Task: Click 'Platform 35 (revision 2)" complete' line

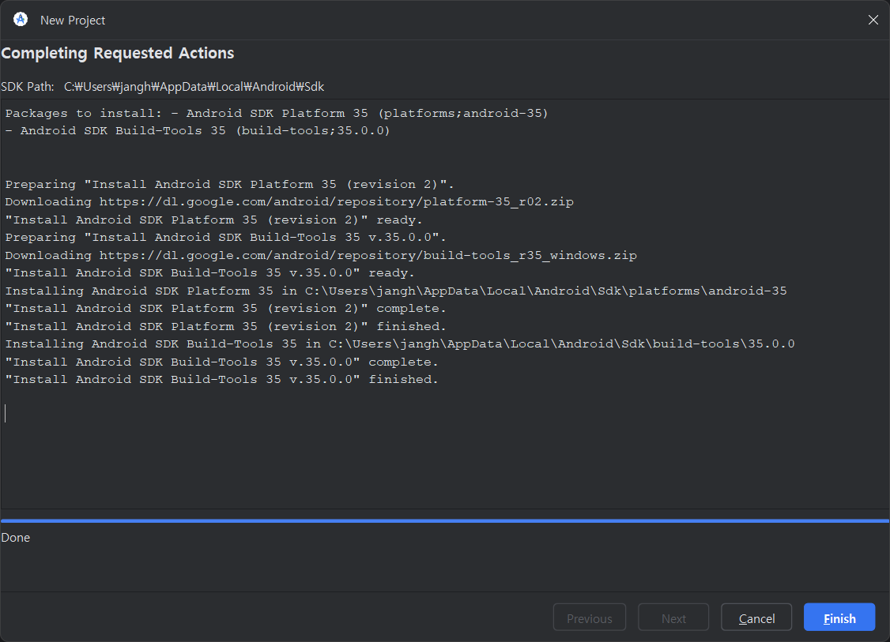Action: [226, 309]
